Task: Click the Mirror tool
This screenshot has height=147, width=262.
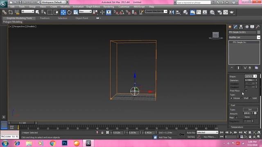Action: [x=172, y=12]
